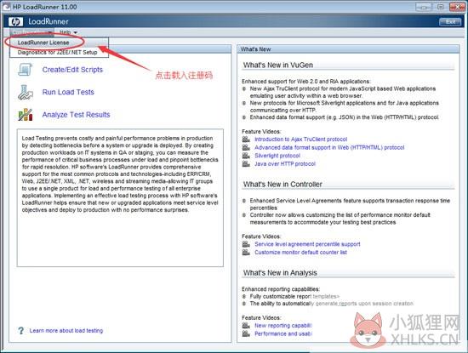Open Performance and usability video link
This screenshot has width=468, height=353.
(283, 333)
